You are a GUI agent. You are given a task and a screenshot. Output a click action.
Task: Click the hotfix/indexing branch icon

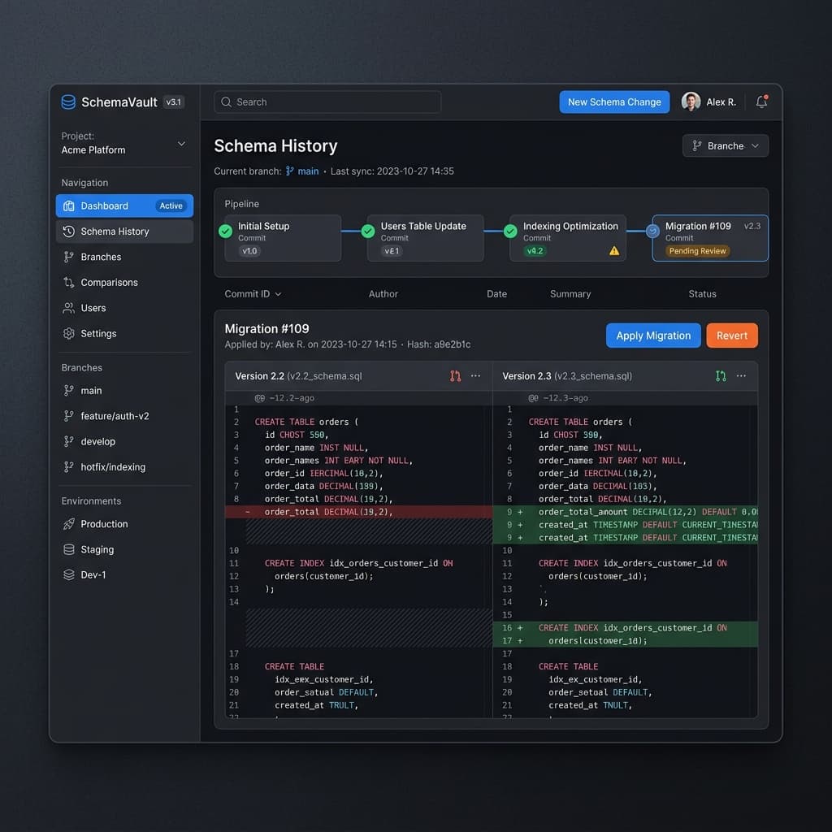(x=69, y=467)
